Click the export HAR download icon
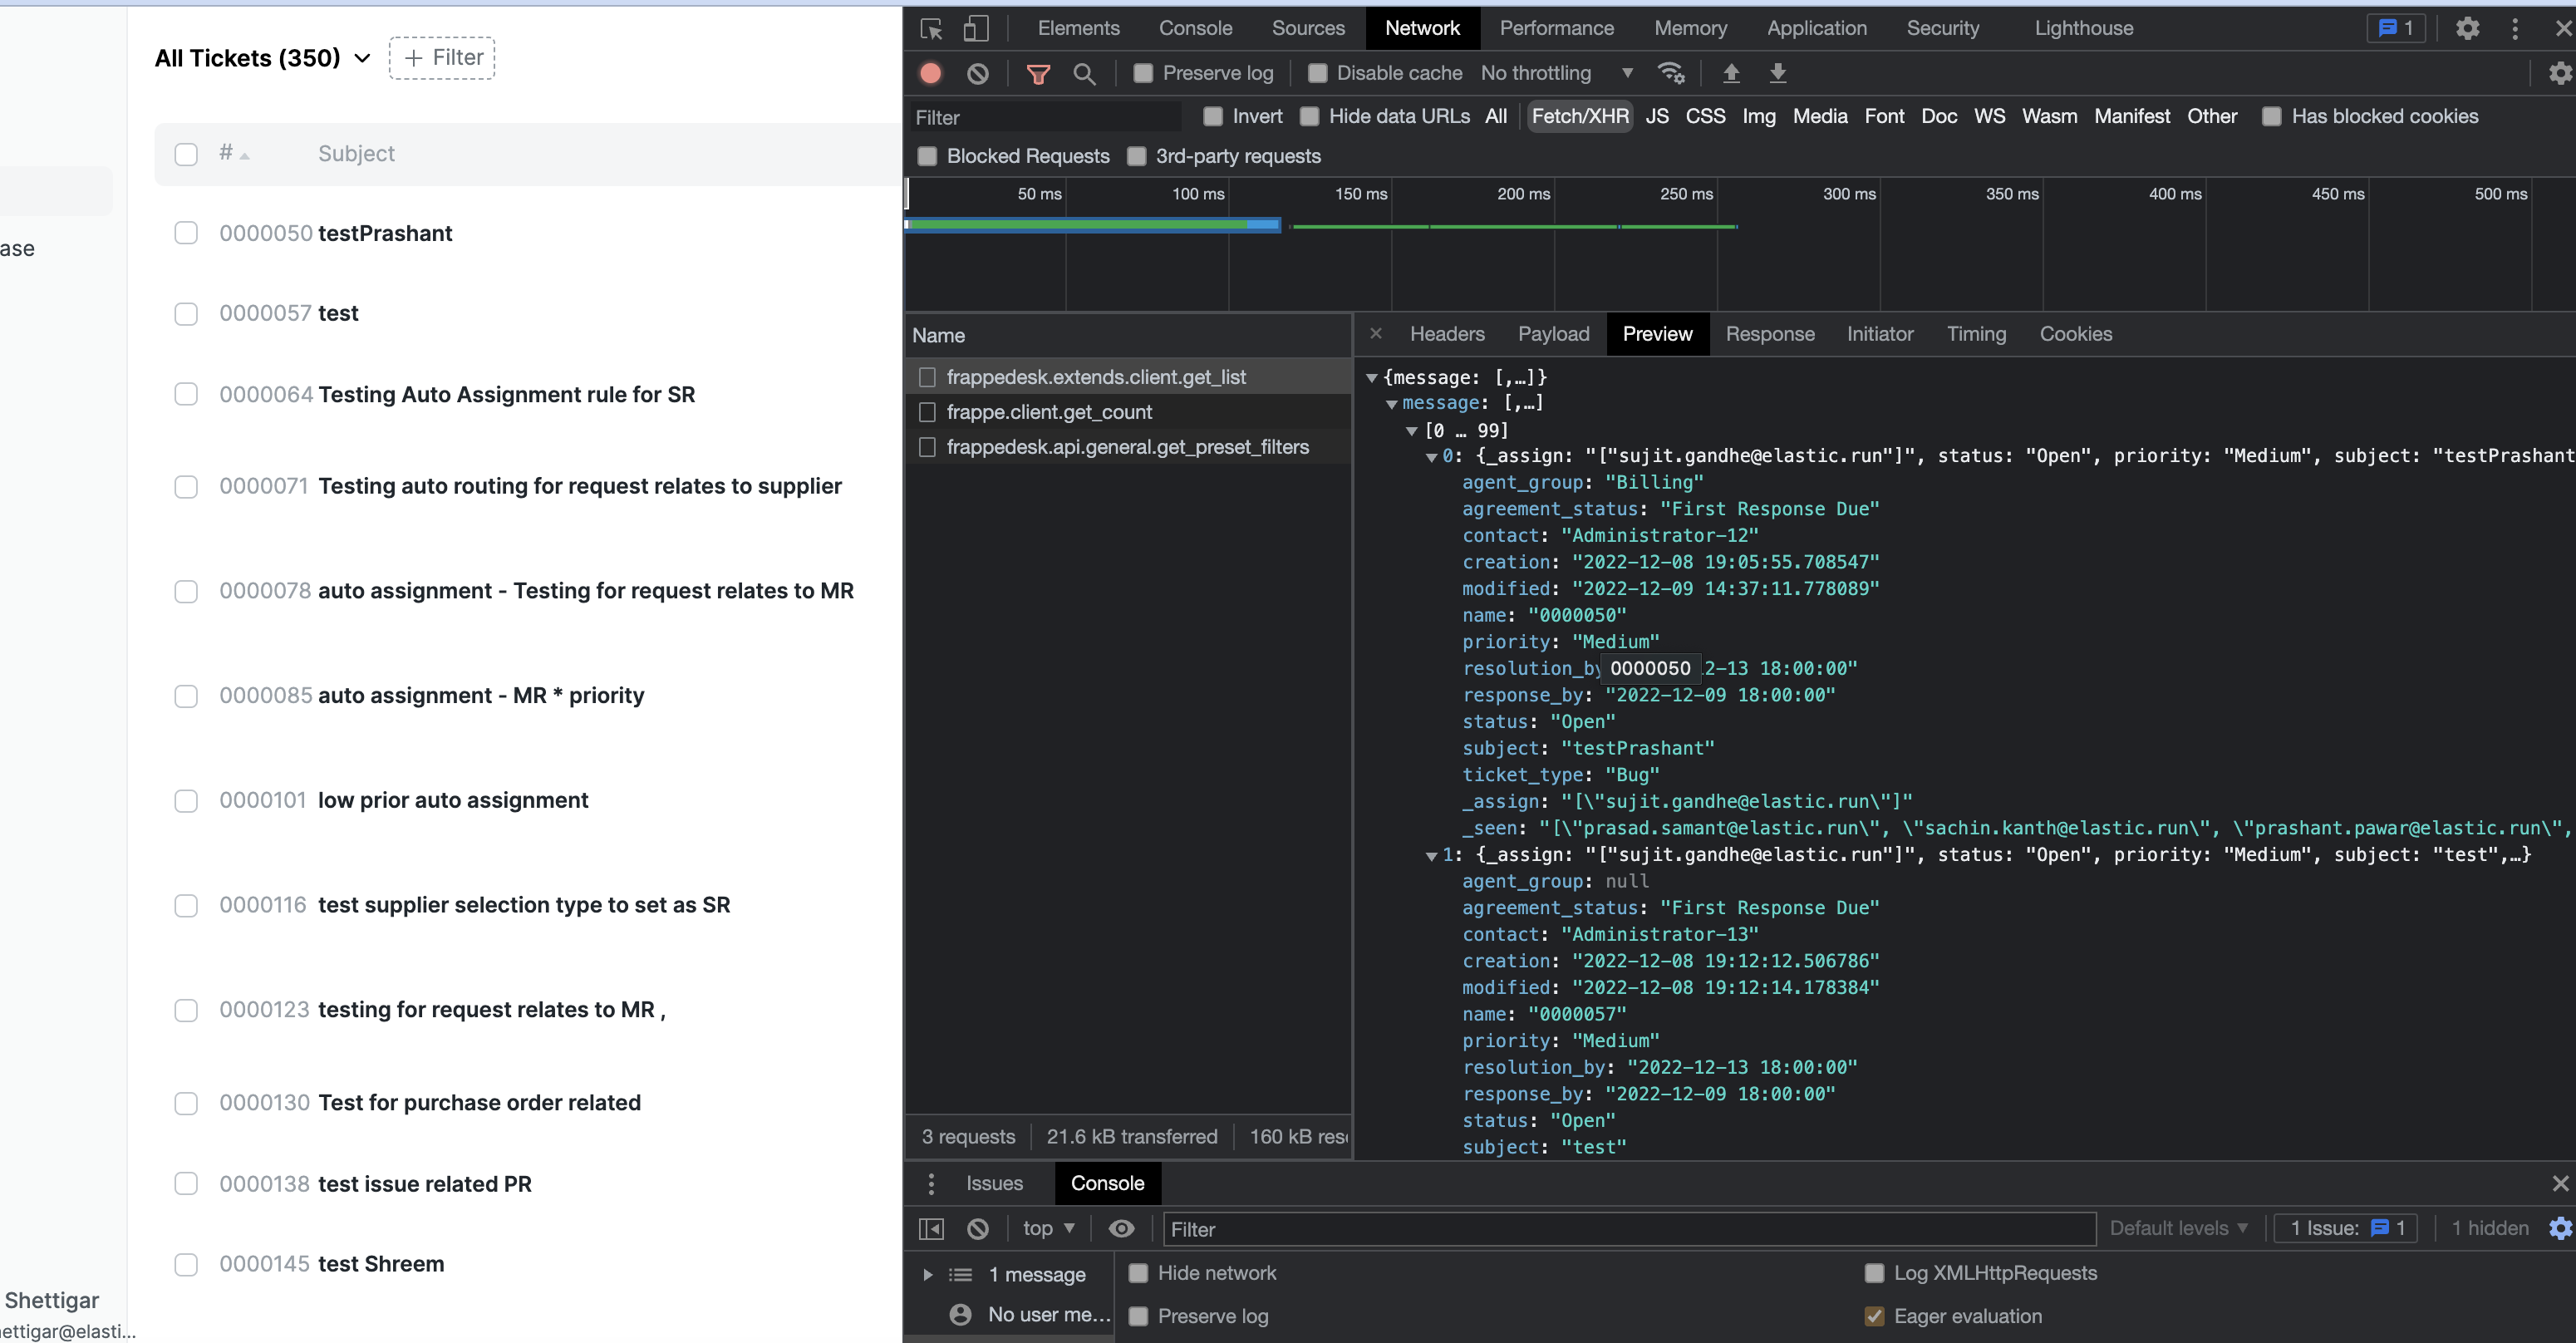The height and width of the screenshot is (1343, 2576). 1777,73
